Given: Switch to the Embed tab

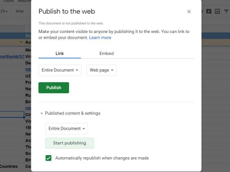Looking at the screenshot, I should tap(106, 54).
